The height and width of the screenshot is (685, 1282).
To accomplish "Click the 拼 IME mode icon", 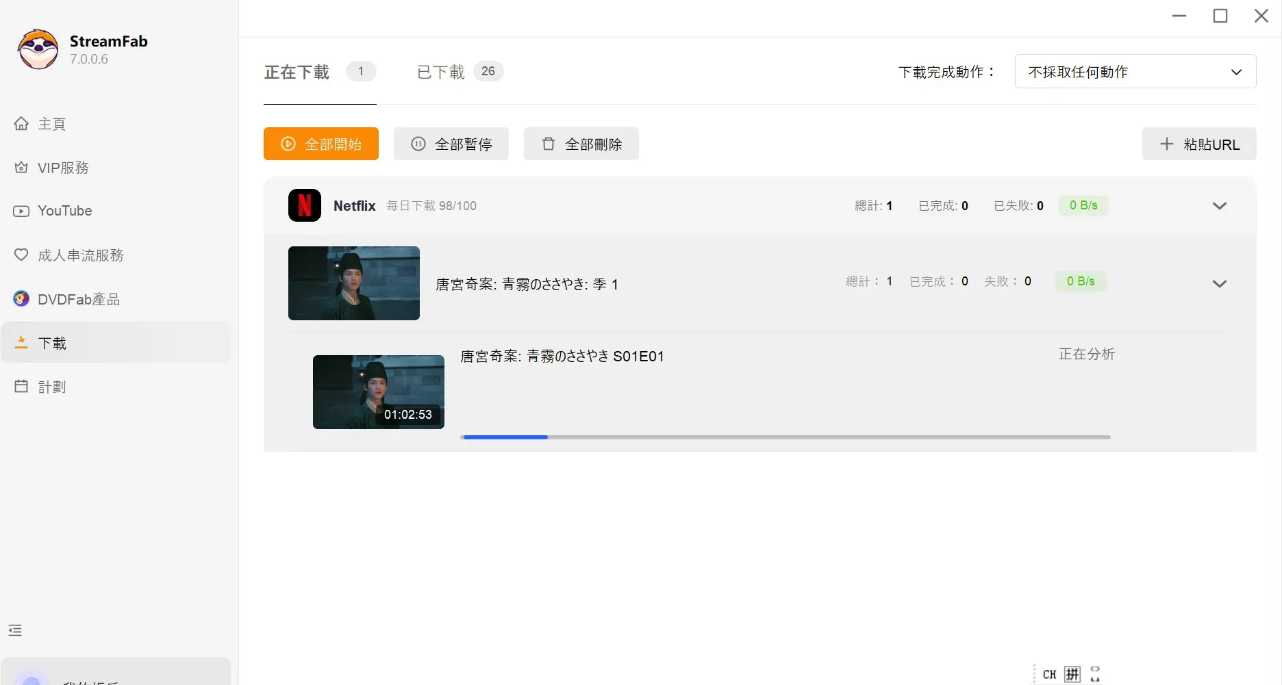I will click(x=1072, y=674).
